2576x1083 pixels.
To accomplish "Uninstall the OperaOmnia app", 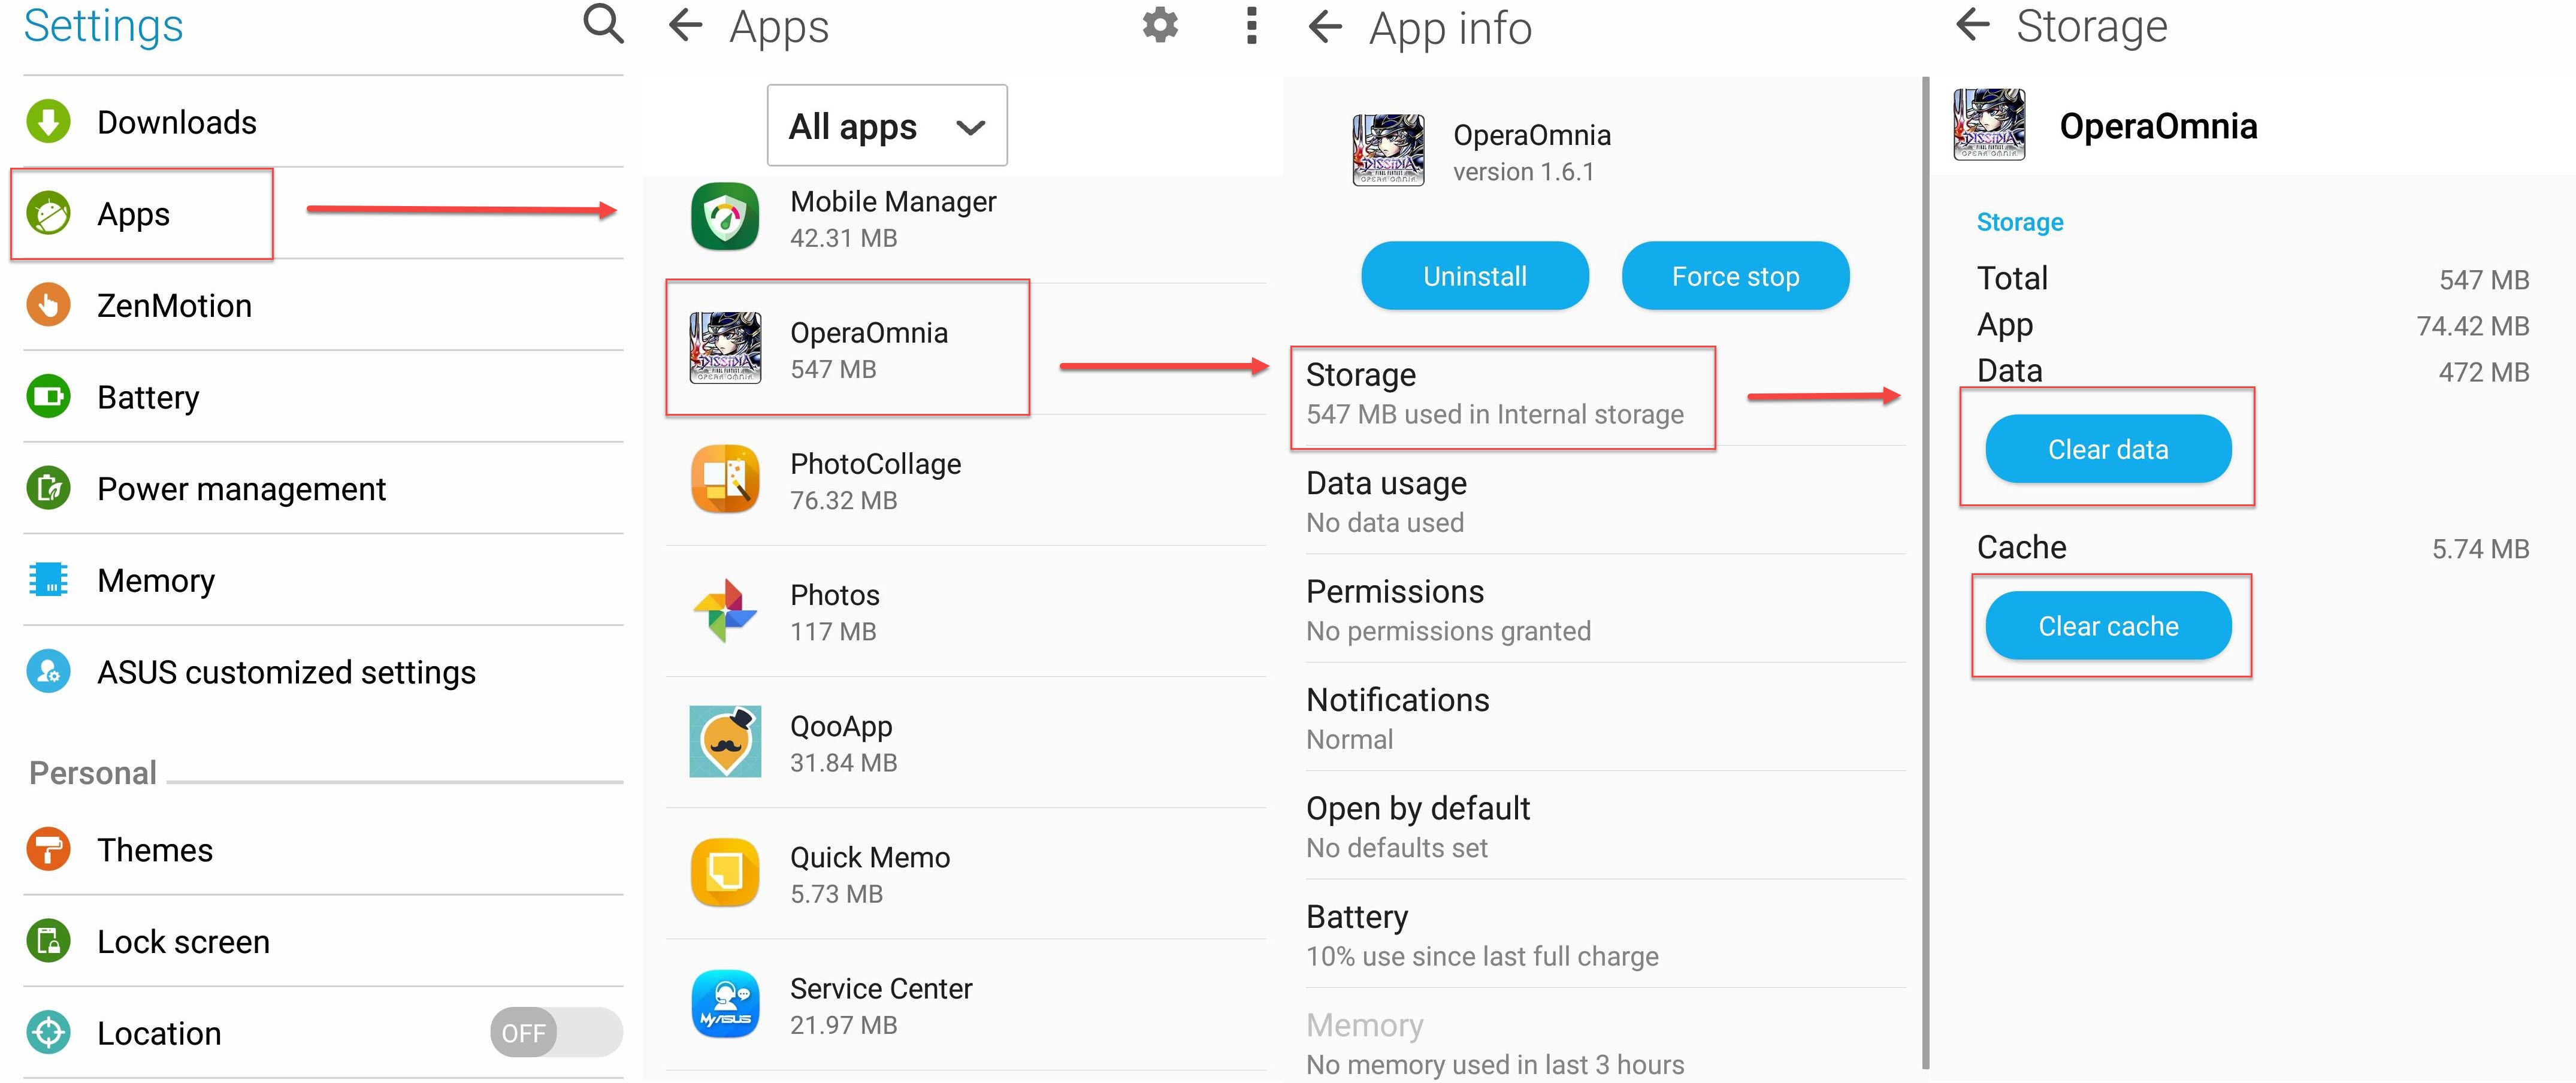I will tap(1475, 276).
